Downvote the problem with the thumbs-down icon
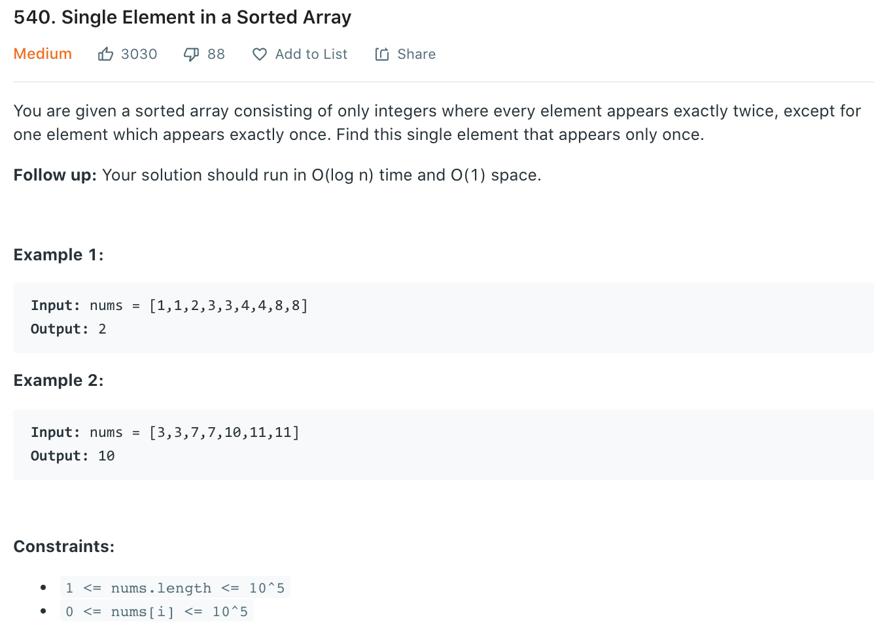Viewport: 874px width, 624px height. click(191, 54)
